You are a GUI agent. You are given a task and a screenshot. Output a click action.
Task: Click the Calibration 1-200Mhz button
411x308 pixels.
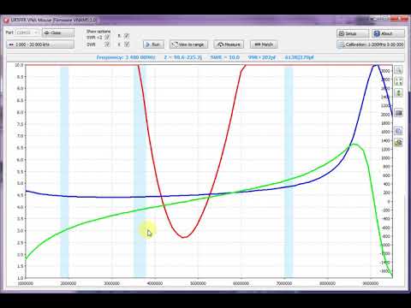[371, 44]
